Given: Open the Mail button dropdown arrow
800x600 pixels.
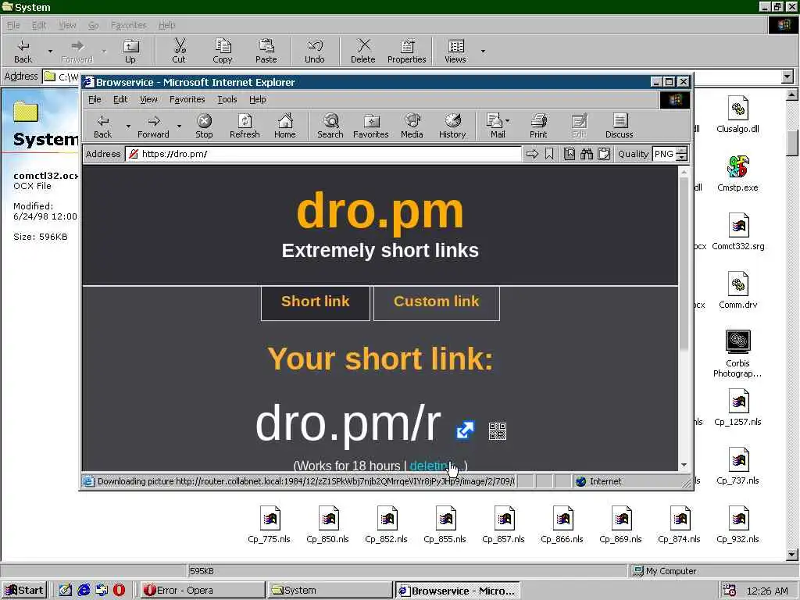Looking at the screenshot, I should tap(507, 121).
